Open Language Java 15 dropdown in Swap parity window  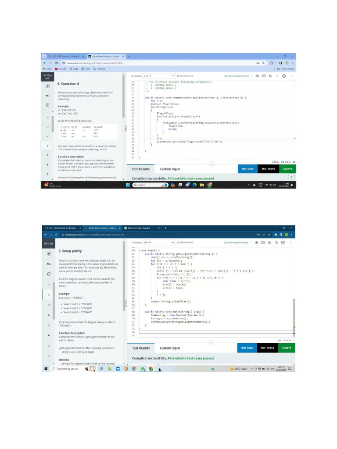(x=159, y=242)
